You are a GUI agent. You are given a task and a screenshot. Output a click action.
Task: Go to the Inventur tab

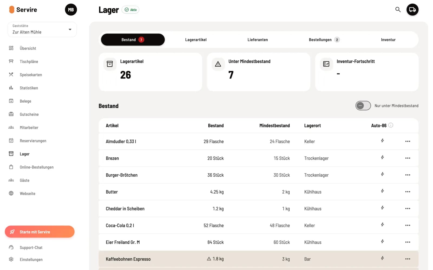(388, 40)
